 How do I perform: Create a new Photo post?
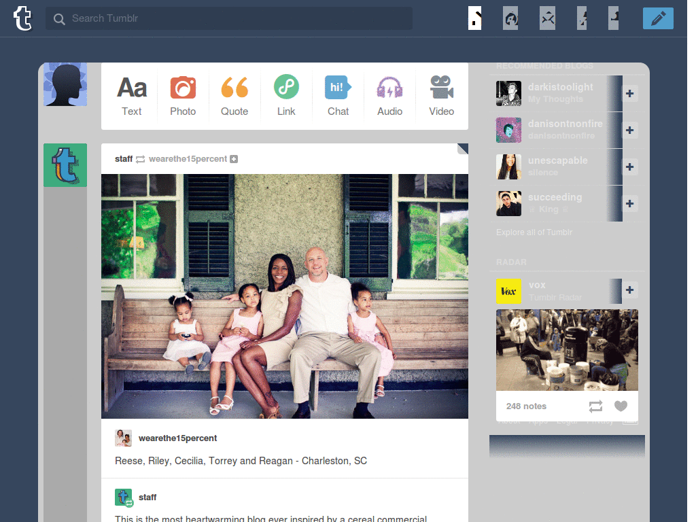[x=183, y=96]
